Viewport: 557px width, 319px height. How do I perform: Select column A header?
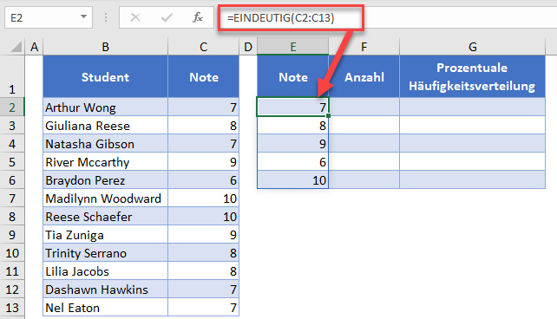point(34,47)
